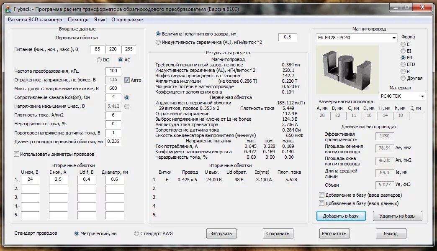Select "Индуктивность сердечника (AL)" input mode
This screenshot has width=437, height=251.
[158, 42]
